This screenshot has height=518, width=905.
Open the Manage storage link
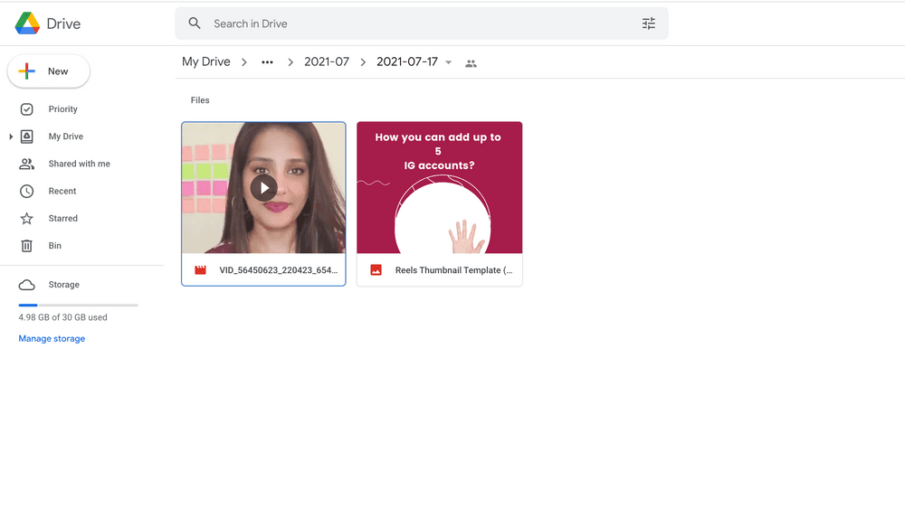click(52, 339)
